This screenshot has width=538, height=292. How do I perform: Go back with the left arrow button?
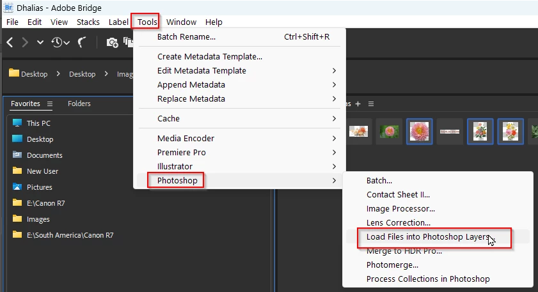[10, 43]
